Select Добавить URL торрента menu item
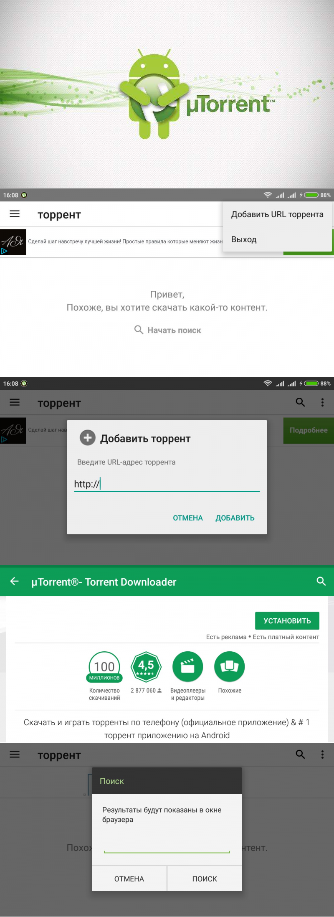The width and height of the screenshot is (334, 917). point(277,214)
